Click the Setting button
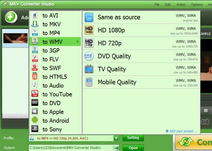 pyautogui.click(x=133, y=138)
